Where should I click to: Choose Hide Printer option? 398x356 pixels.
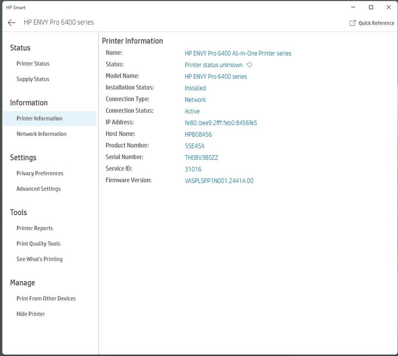(31, 314)
